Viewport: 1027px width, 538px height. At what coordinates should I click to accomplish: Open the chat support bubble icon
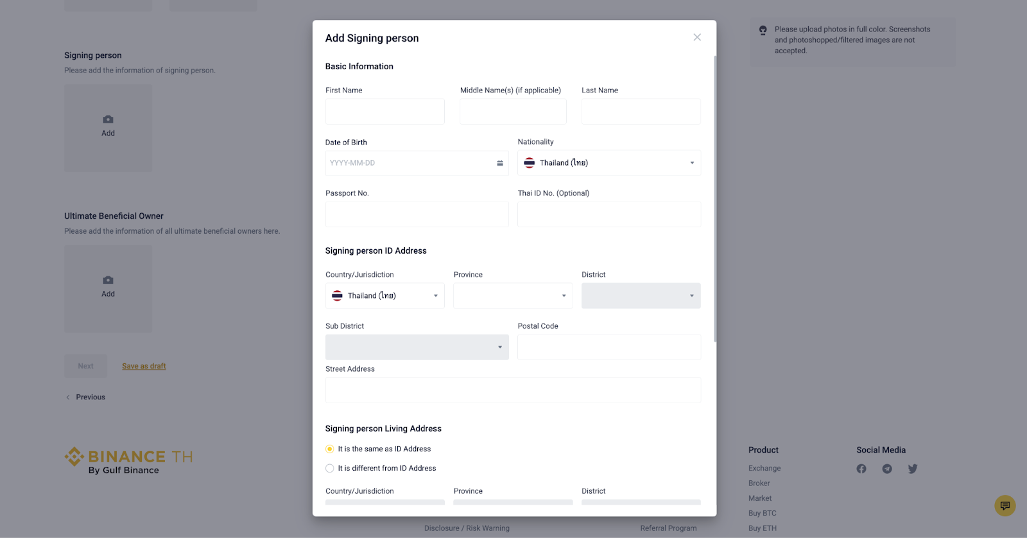coord(1005,505)
